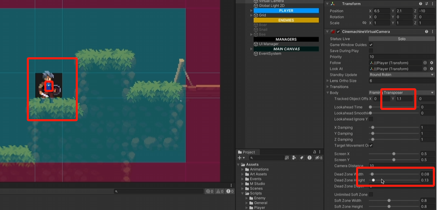
Task: Click CinemachineVirtualCamera red camera component icon
Action: point(332,31)
